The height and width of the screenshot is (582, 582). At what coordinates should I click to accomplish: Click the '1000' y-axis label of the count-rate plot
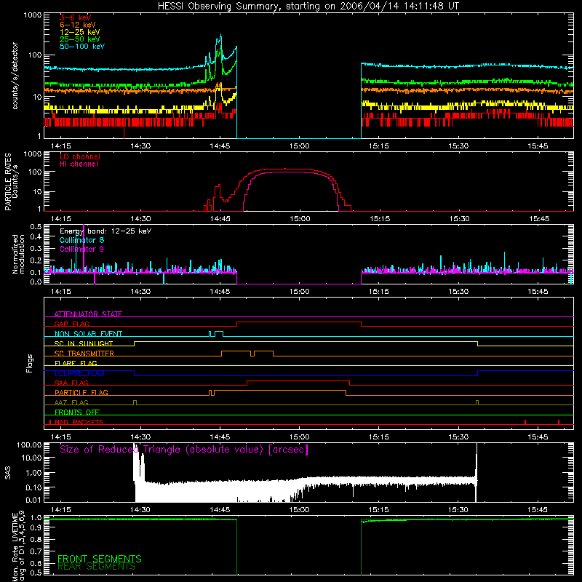(32, 15)
